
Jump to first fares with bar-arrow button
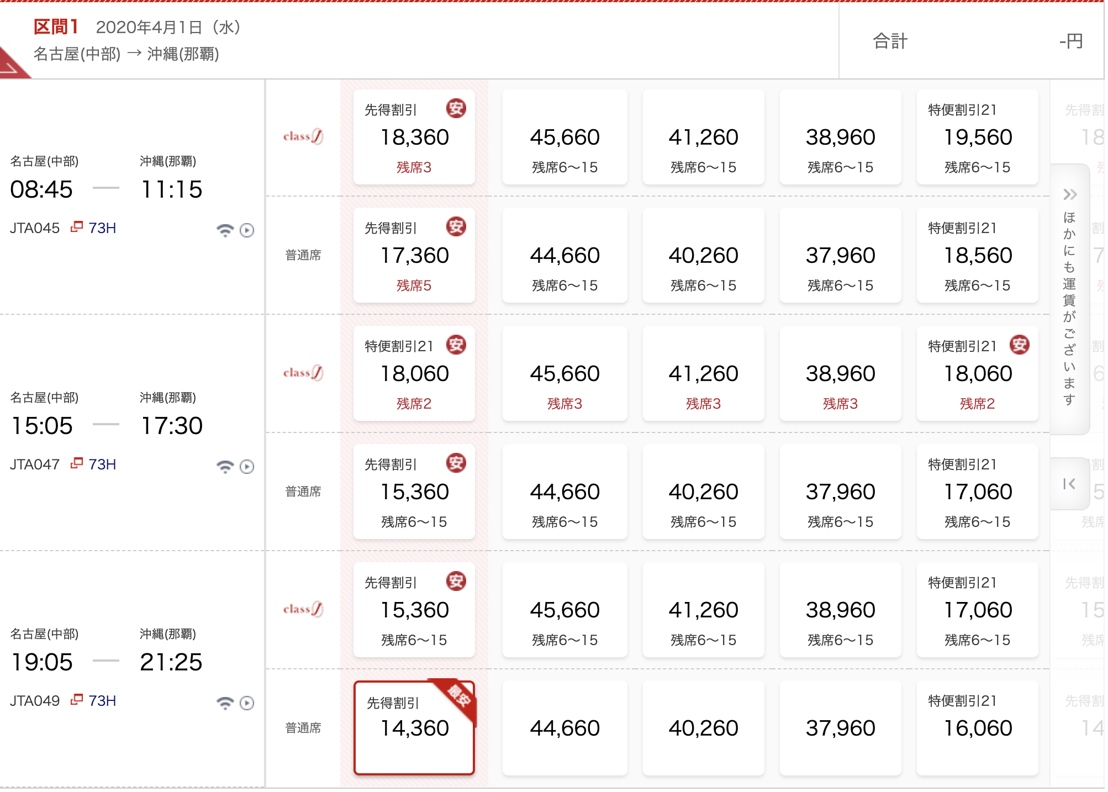pyautogui.click(x=1069, y=484)
